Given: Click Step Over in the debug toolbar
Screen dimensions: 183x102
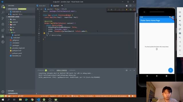Looking at the screenshot, I should click(x=115, y=10).
